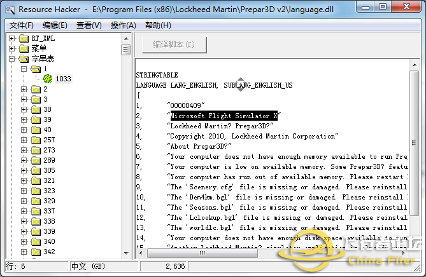
Task: Collapse string table folder 1
Action: coord(24,69)
